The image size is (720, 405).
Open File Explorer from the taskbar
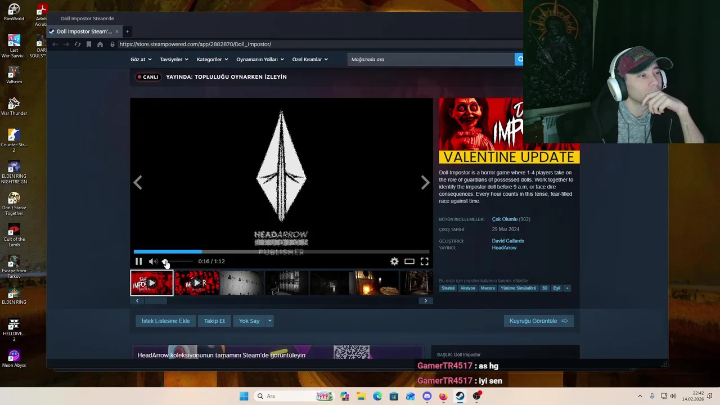tap(361, 396)
